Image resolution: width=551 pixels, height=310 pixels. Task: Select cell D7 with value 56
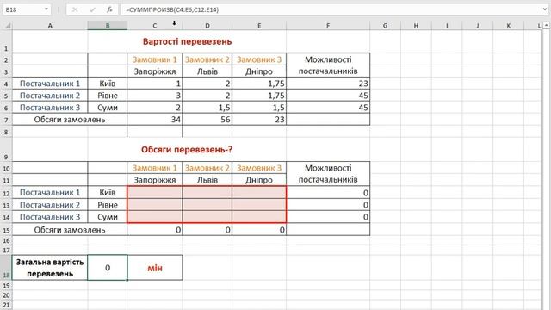pos(207,120)
